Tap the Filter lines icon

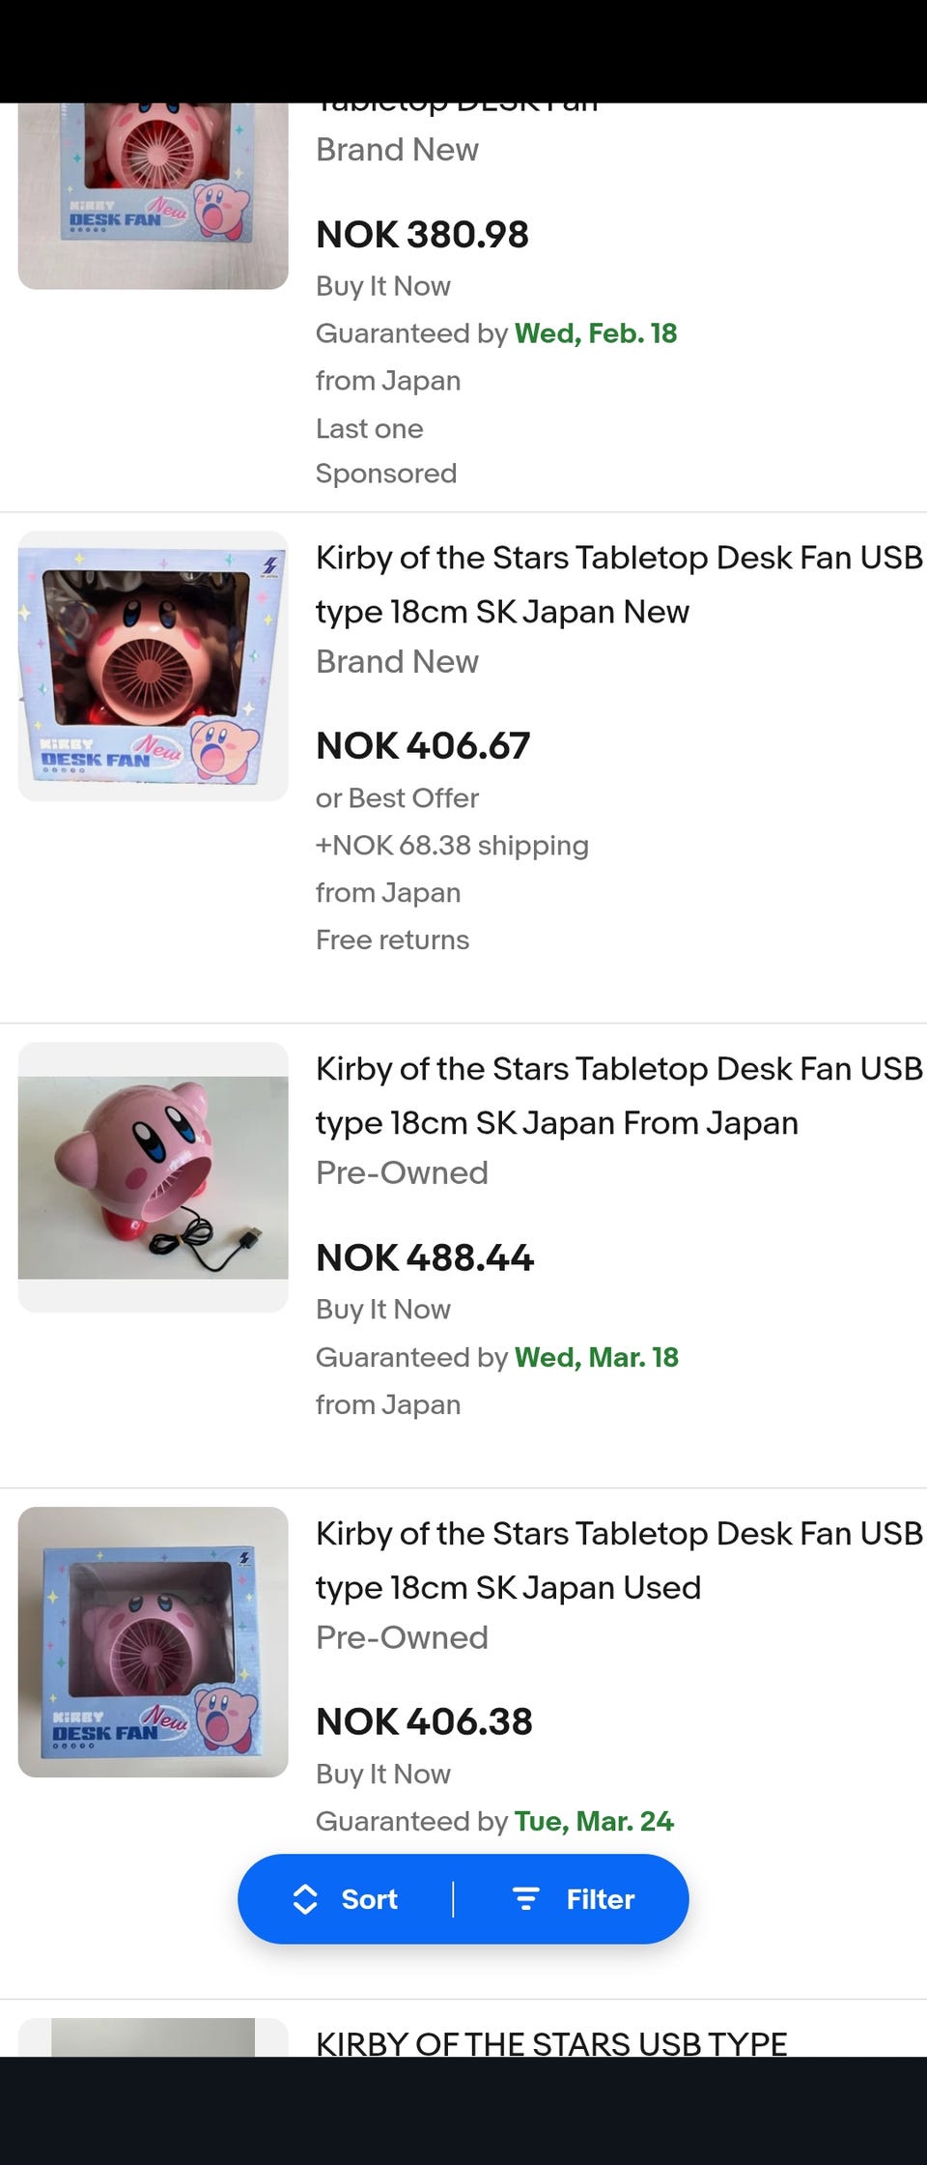(525, 1899)
